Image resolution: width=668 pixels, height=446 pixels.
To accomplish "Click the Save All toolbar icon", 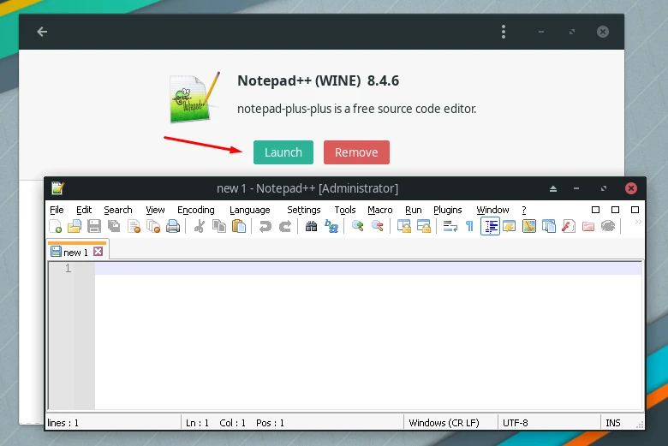I will click(x=114, y=226).
